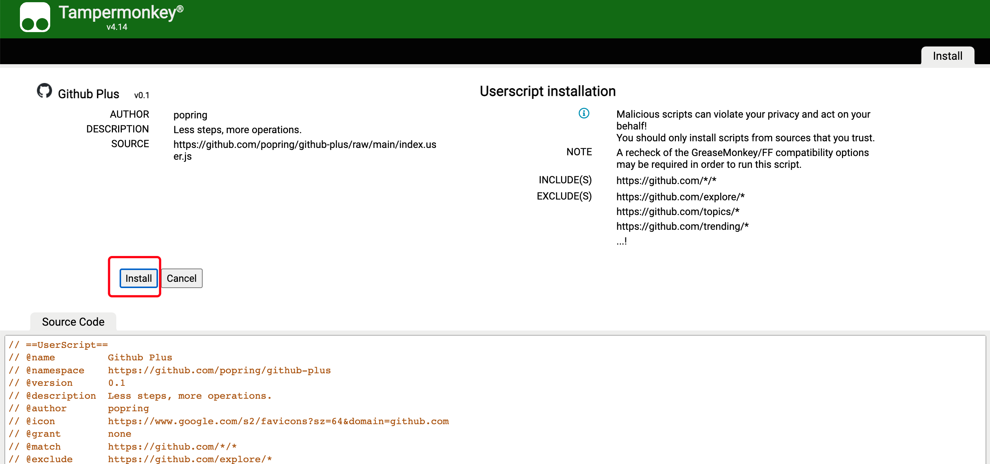Switch to the Source Code tab

[x=73, y=322]
